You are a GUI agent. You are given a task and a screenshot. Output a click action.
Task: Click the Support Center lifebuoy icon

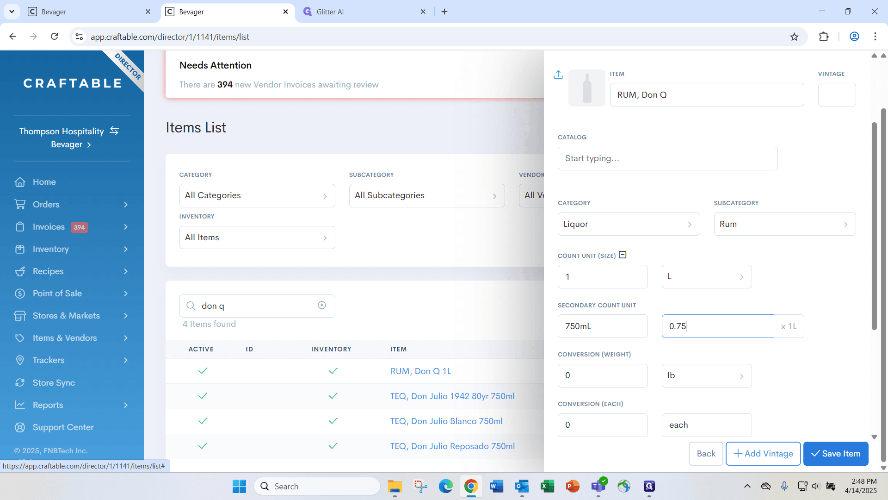point(20,427)
